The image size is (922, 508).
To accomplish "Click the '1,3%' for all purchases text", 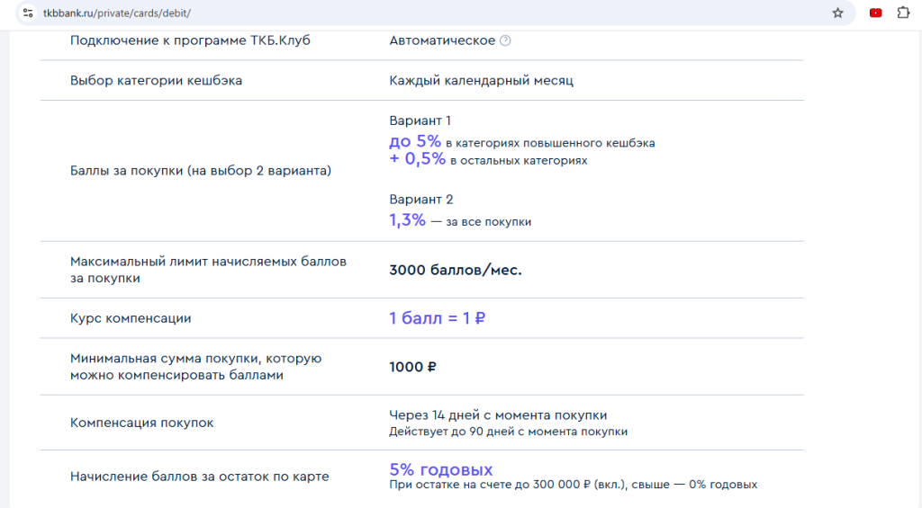I will 407,220.
